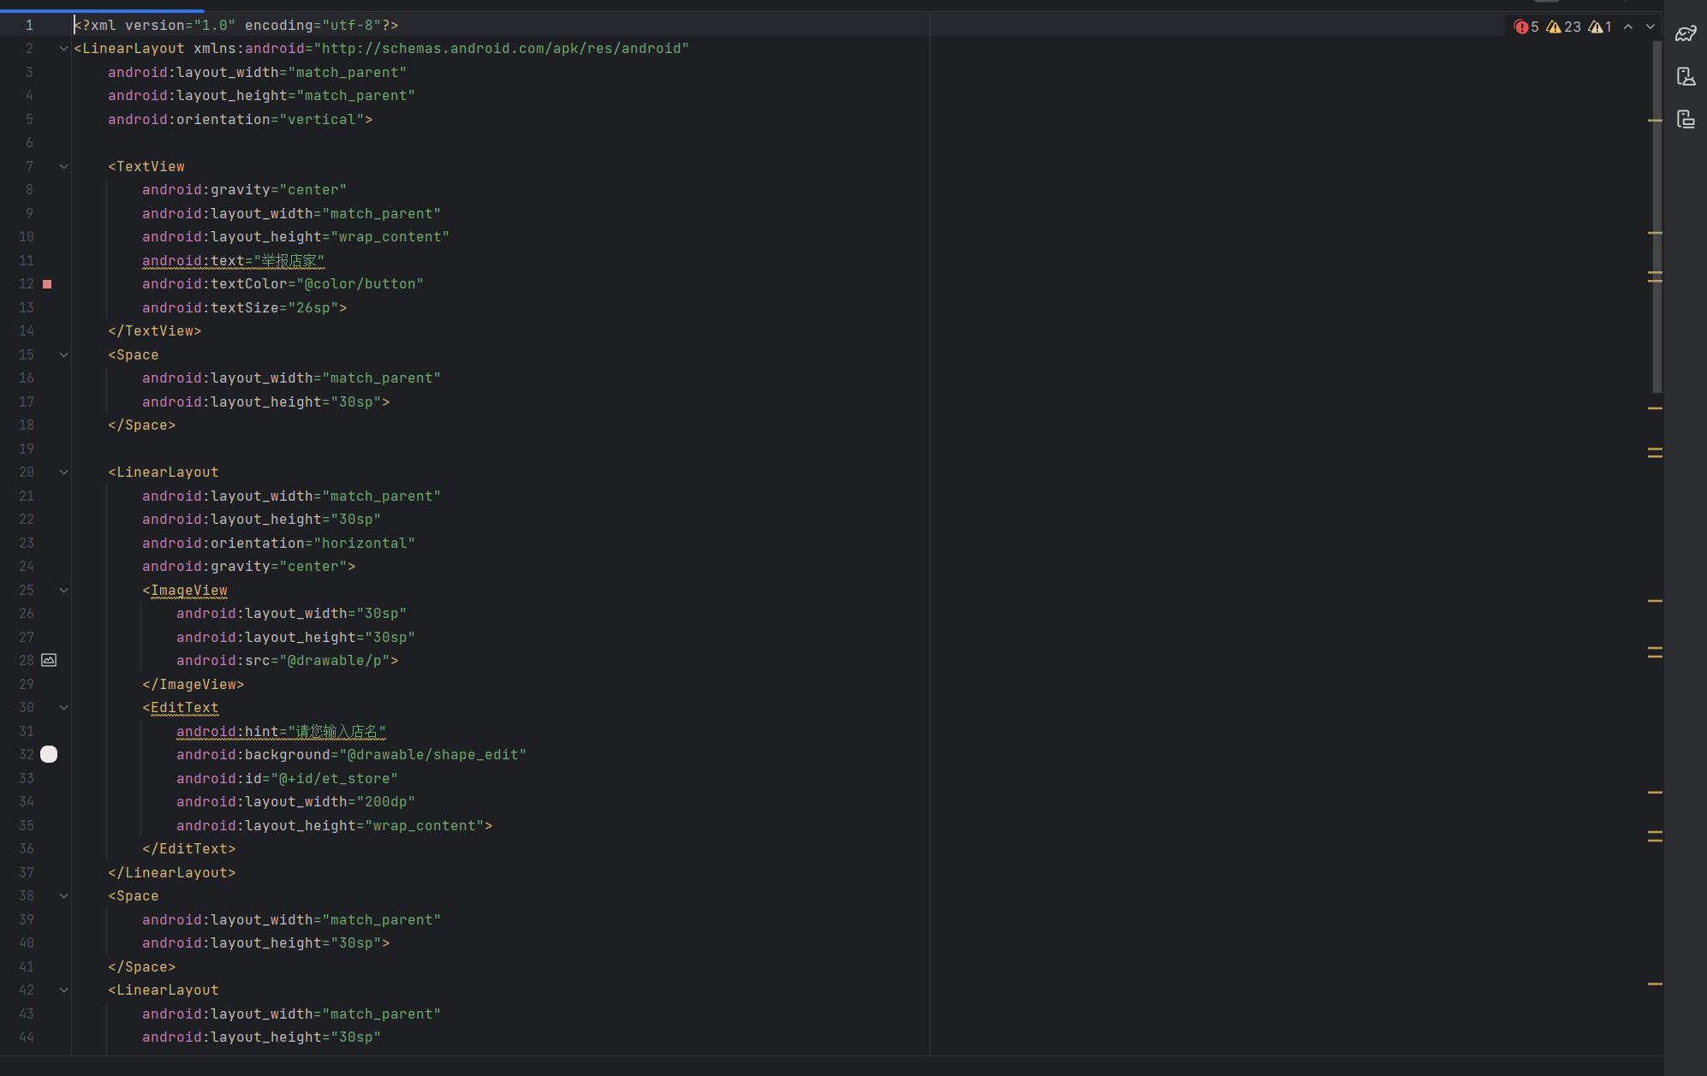Viewport: 1707px width, 1076px height.
Task: Open the Device Manager panel
Action: click(1686, 77)
